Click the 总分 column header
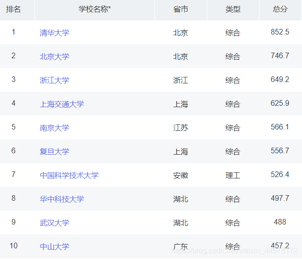This screenshot has width=302, height=259. tap(280, 9)
